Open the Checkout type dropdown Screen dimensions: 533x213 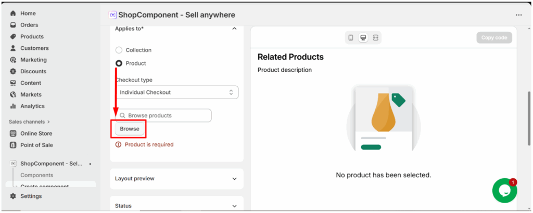(x=176, y=92)
